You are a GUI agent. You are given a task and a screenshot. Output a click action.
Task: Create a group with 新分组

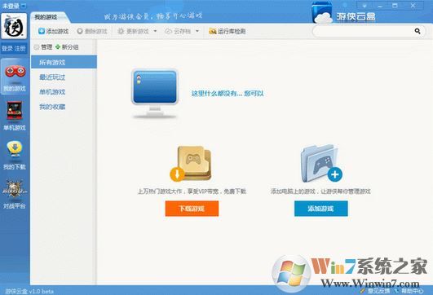point(67,47)
